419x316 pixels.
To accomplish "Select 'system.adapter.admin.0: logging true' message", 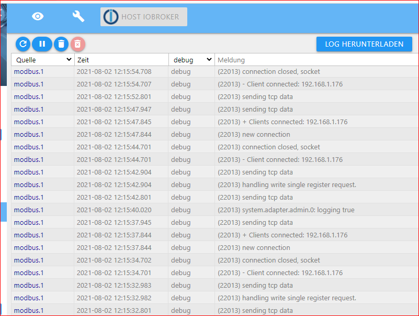I will coord(286,210).
